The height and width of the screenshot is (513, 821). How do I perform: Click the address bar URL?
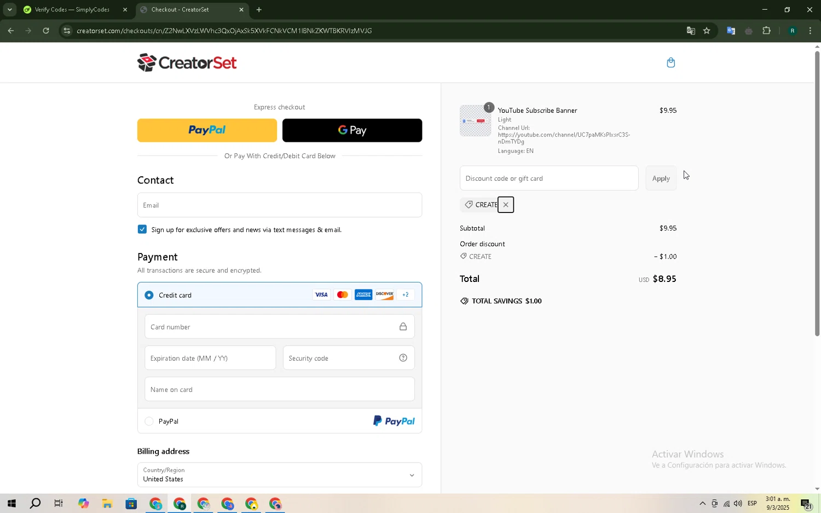(x=224, y=31)
